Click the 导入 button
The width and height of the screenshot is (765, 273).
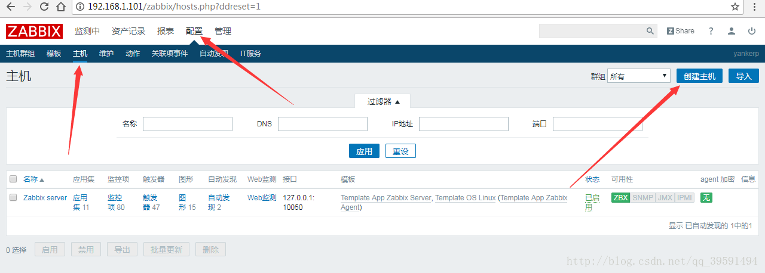743,76
